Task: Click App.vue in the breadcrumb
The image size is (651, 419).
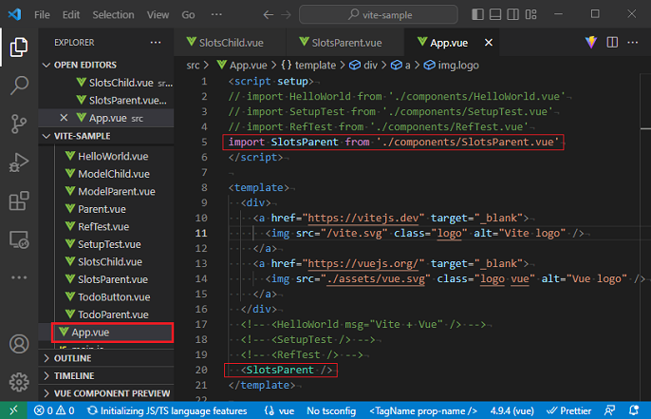Action: (243, 66)
